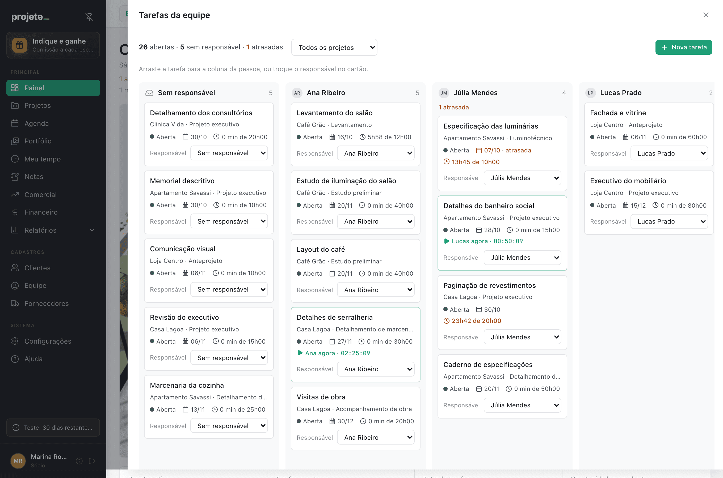Screen dimensions: 723x478
Task: Click the gift icon in Indique e ganhe
Action: 19,45
